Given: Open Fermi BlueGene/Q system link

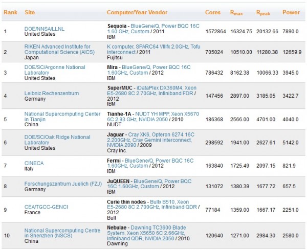Looking at the screenshot, I should coord(150,163).
